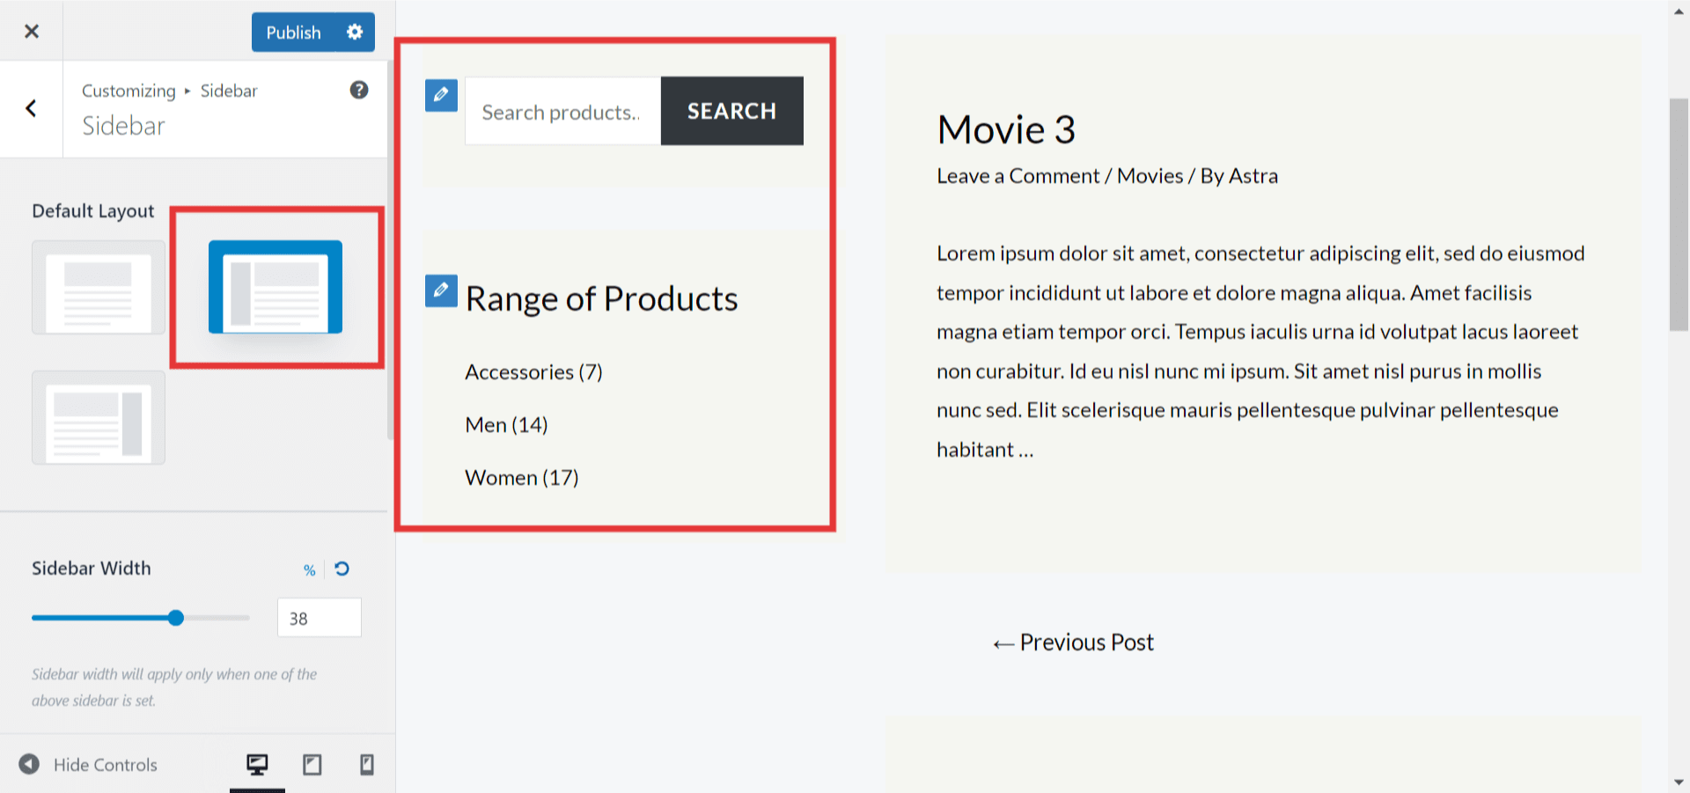Open the Movie 3 post title
Image resolution: width=1690 pixels, height=793 pixels.
point(1006,129)
